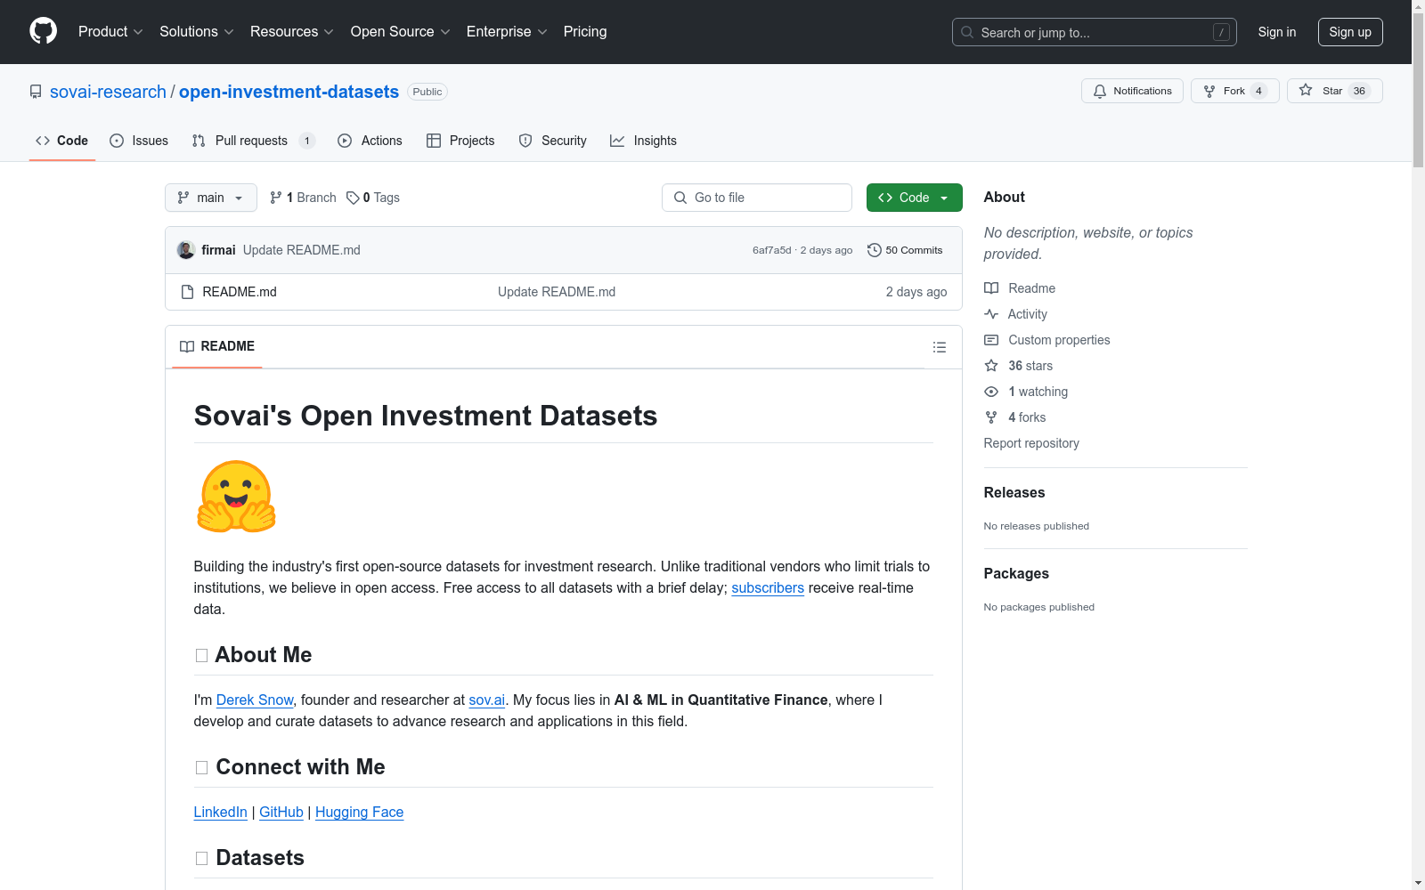The width and height of the screenshot is (1425, 890).
Task: Click Report repository
Action: coord(1030,443)
